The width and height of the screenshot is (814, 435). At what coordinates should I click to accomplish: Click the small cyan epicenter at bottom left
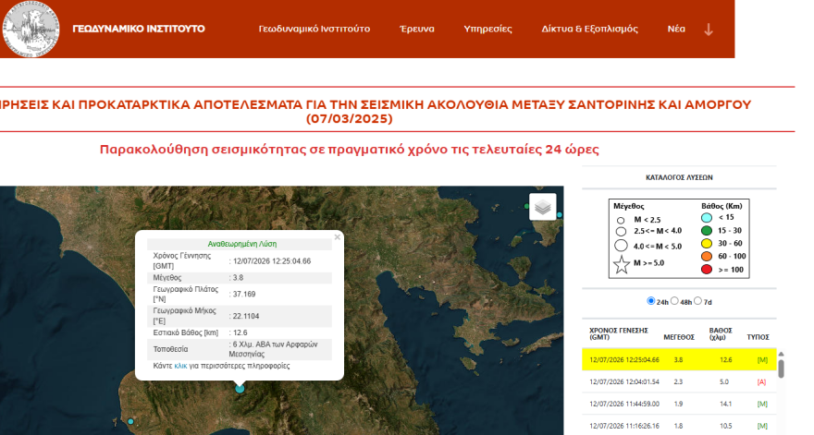[130, 421]
